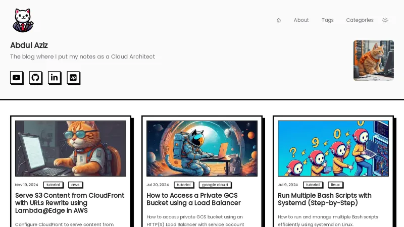This screenshot has width=404, height=227.
Task: Select the google cloud tag
Action: click(215, 185)
